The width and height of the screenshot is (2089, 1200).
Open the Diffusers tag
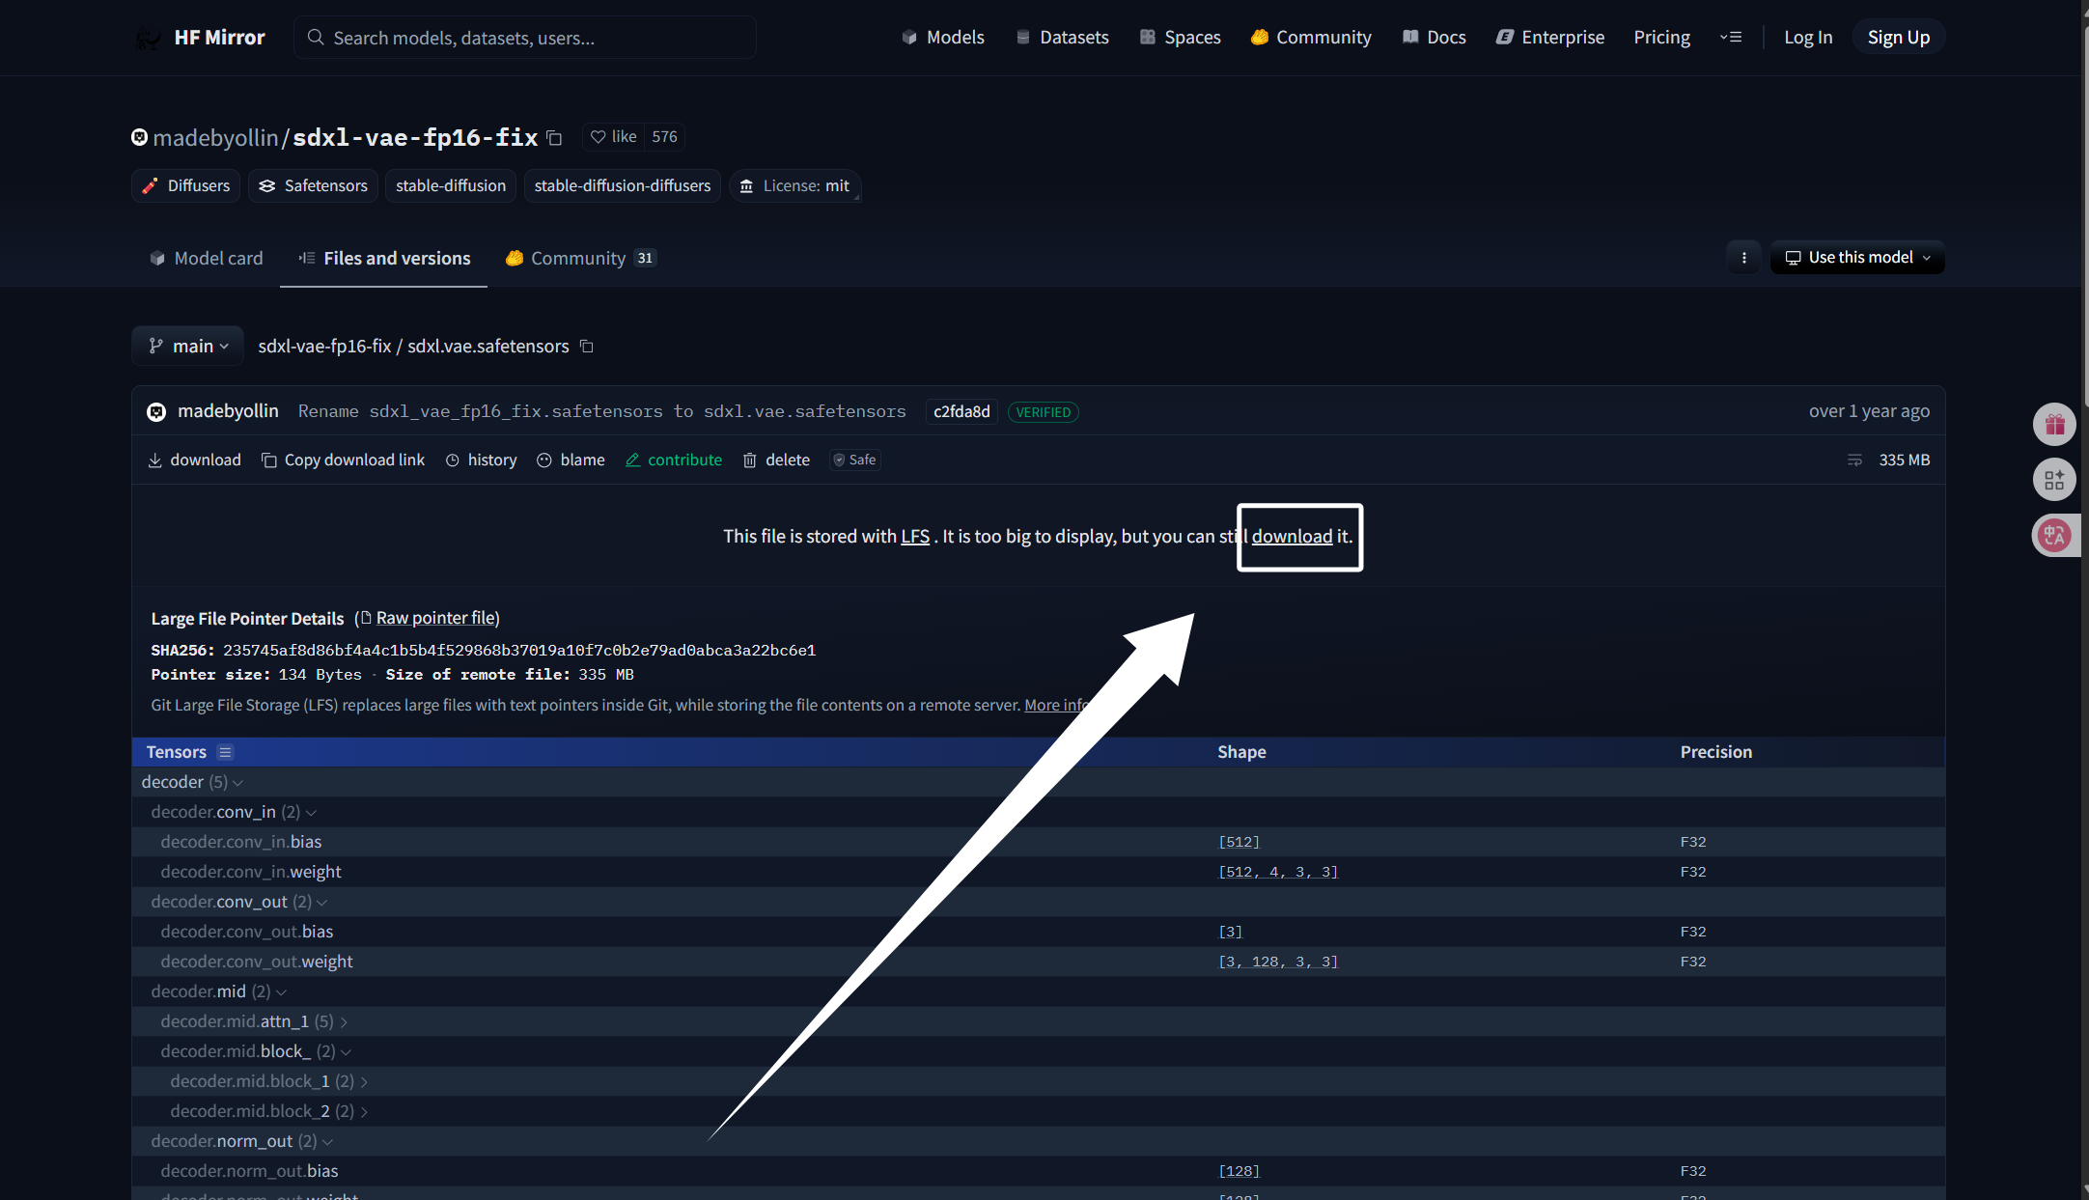pyautogui.click(x=186, y=185)
